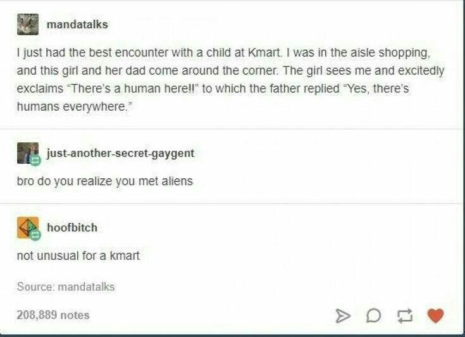The width and height of the screenshot is (465, 337).
Task: Toggle the red heart like icon
Action: [436, 316]
